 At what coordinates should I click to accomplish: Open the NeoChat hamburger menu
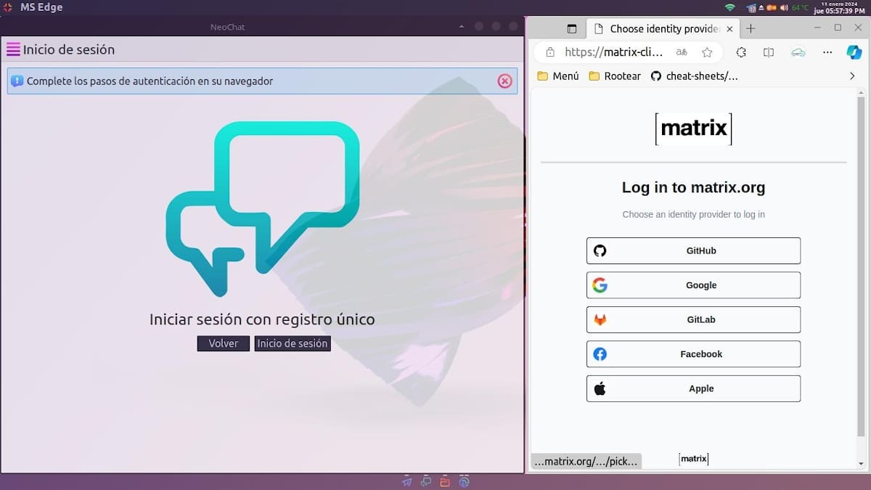tap(14, 49)
